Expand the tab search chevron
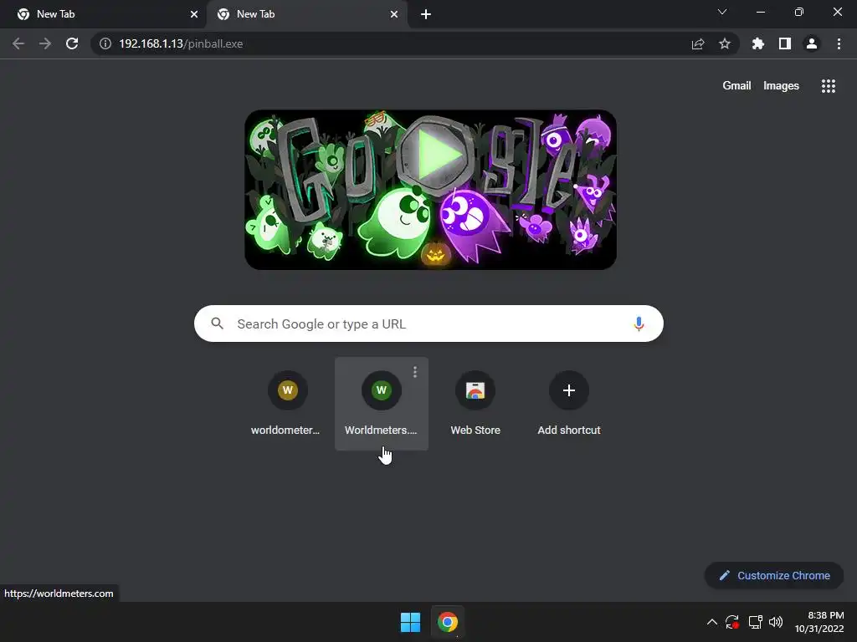This screenshot has width=857, height=642. (x=722, y=12)
